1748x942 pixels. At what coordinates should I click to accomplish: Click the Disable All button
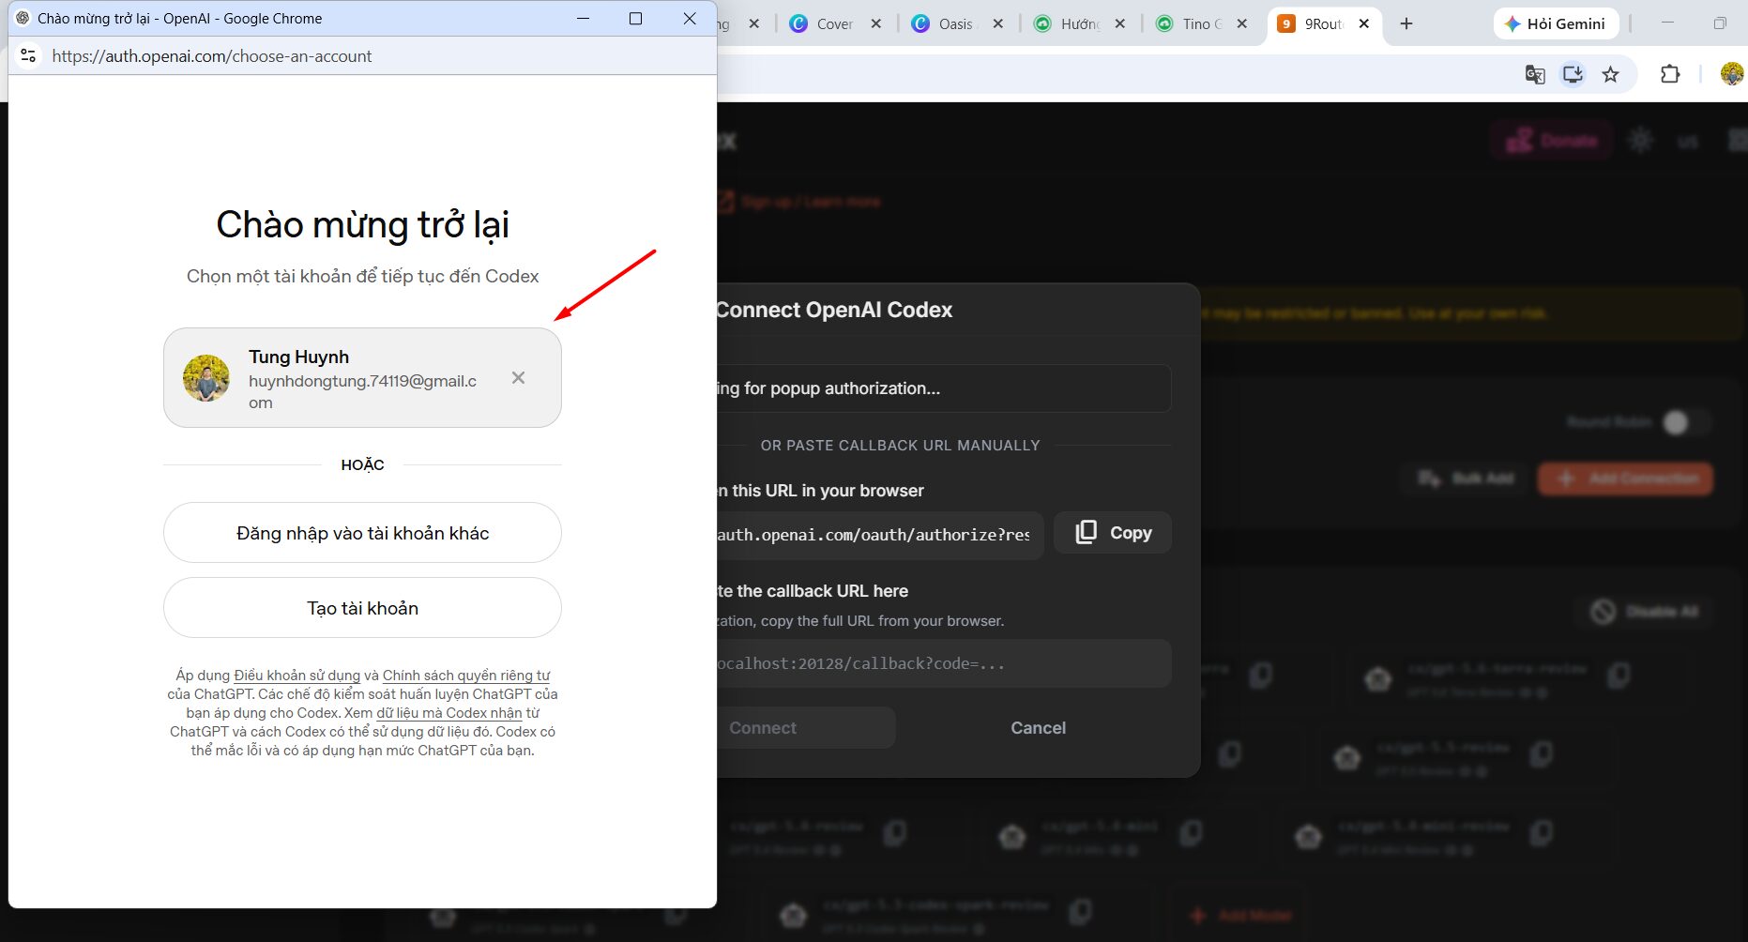[x=1645, y=612]
